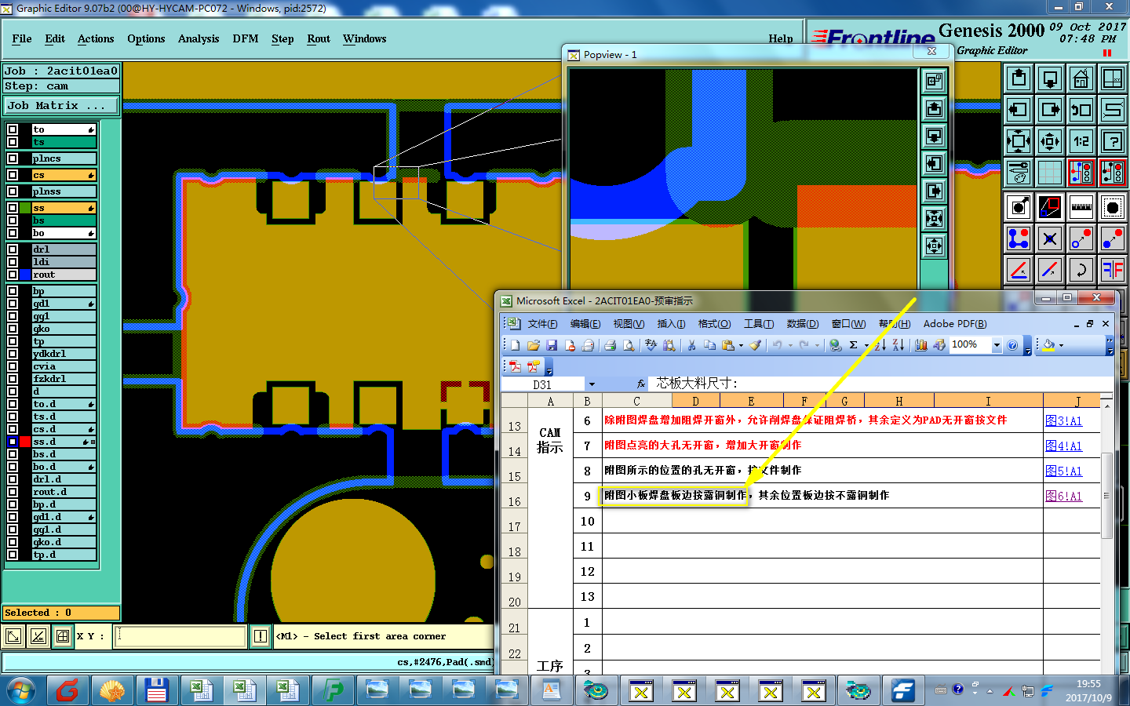The width and height of the screenshot is (1130, 706).
Task: Toggle the checkbox for layer rout
Action: (13, 275)
